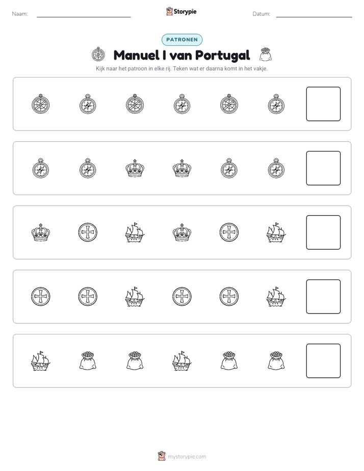Image resolution: width=364 pixels, height=471 pixels.
Task: Click the empty answer box in row two
Action: click(323, 168)
